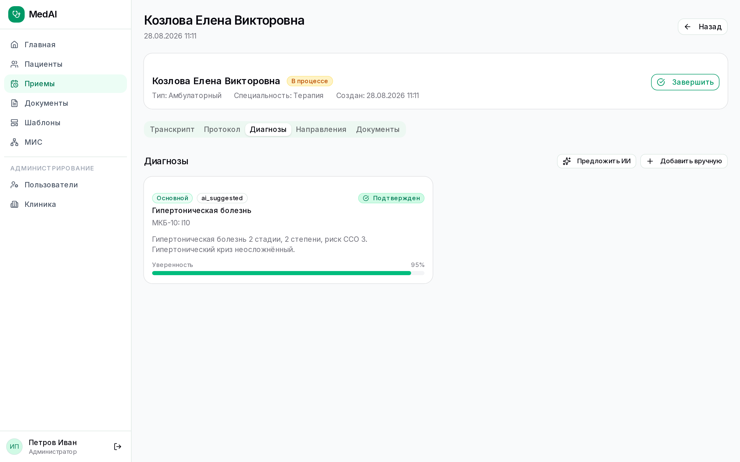
Task: Open Пациенты in the sidebar
Action: 66,64
